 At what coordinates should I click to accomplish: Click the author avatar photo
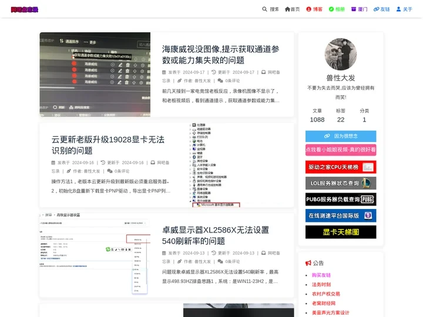[x=341, y=54]
